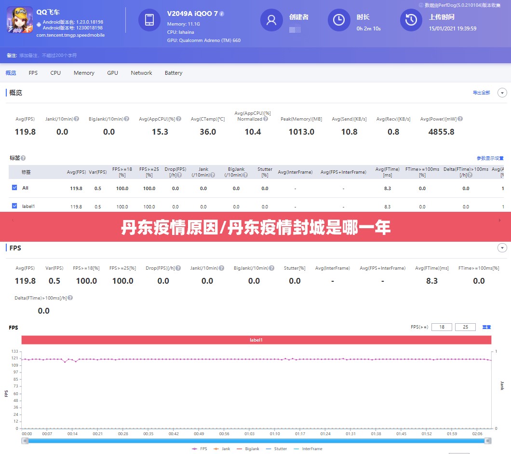Click the blue chart time range bar
The width and height of the screenshot is (511, 454).
click(256, 441)
